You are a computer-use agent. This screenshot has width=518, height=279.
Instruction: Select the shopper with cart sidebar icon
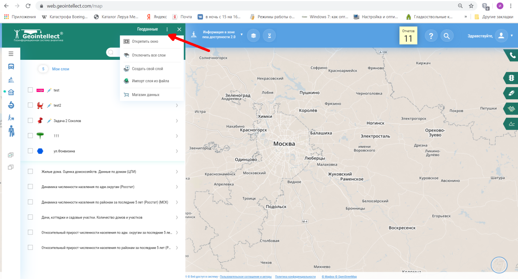coord(11,117)
